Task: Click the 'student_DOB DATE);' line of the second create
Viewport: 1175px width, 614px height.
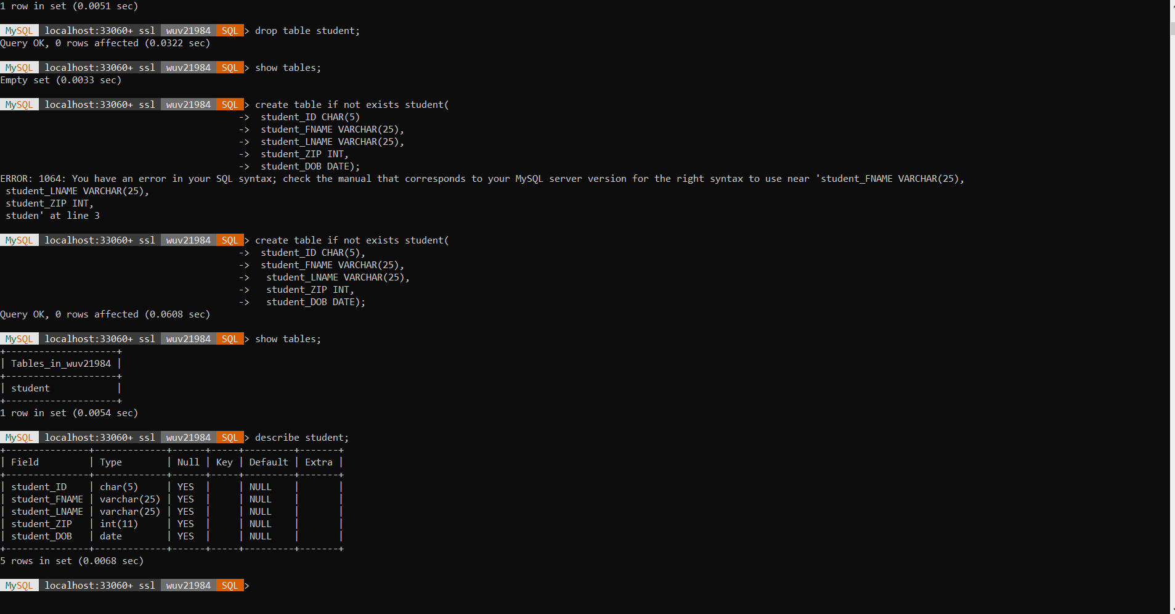Action: coord(315,302)
